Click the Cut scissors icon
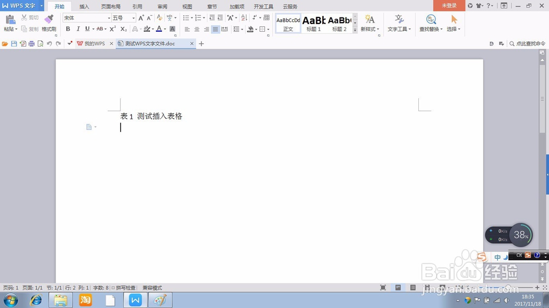The height and width of the screenshot is (308, 549). tap(24, 18)
